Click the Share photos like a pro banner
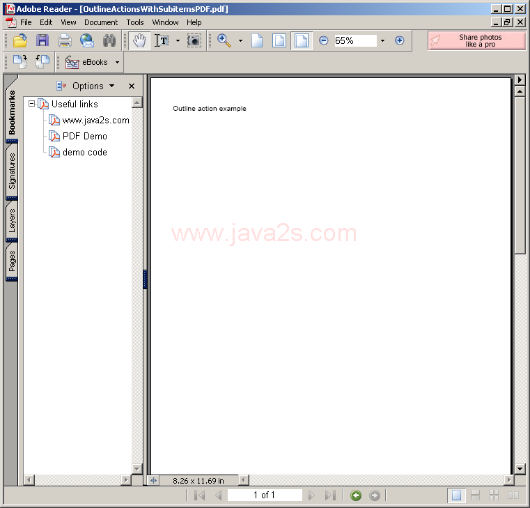 pos(476,40)
